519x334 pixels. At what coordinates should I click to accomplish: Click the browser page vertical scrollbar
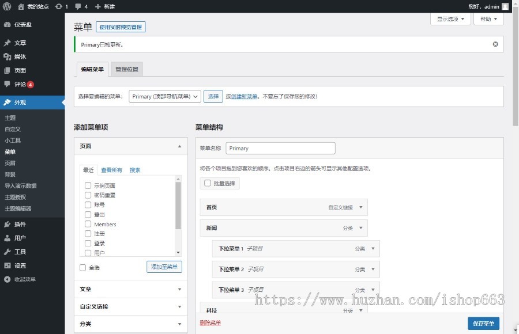tap(516, 66)
